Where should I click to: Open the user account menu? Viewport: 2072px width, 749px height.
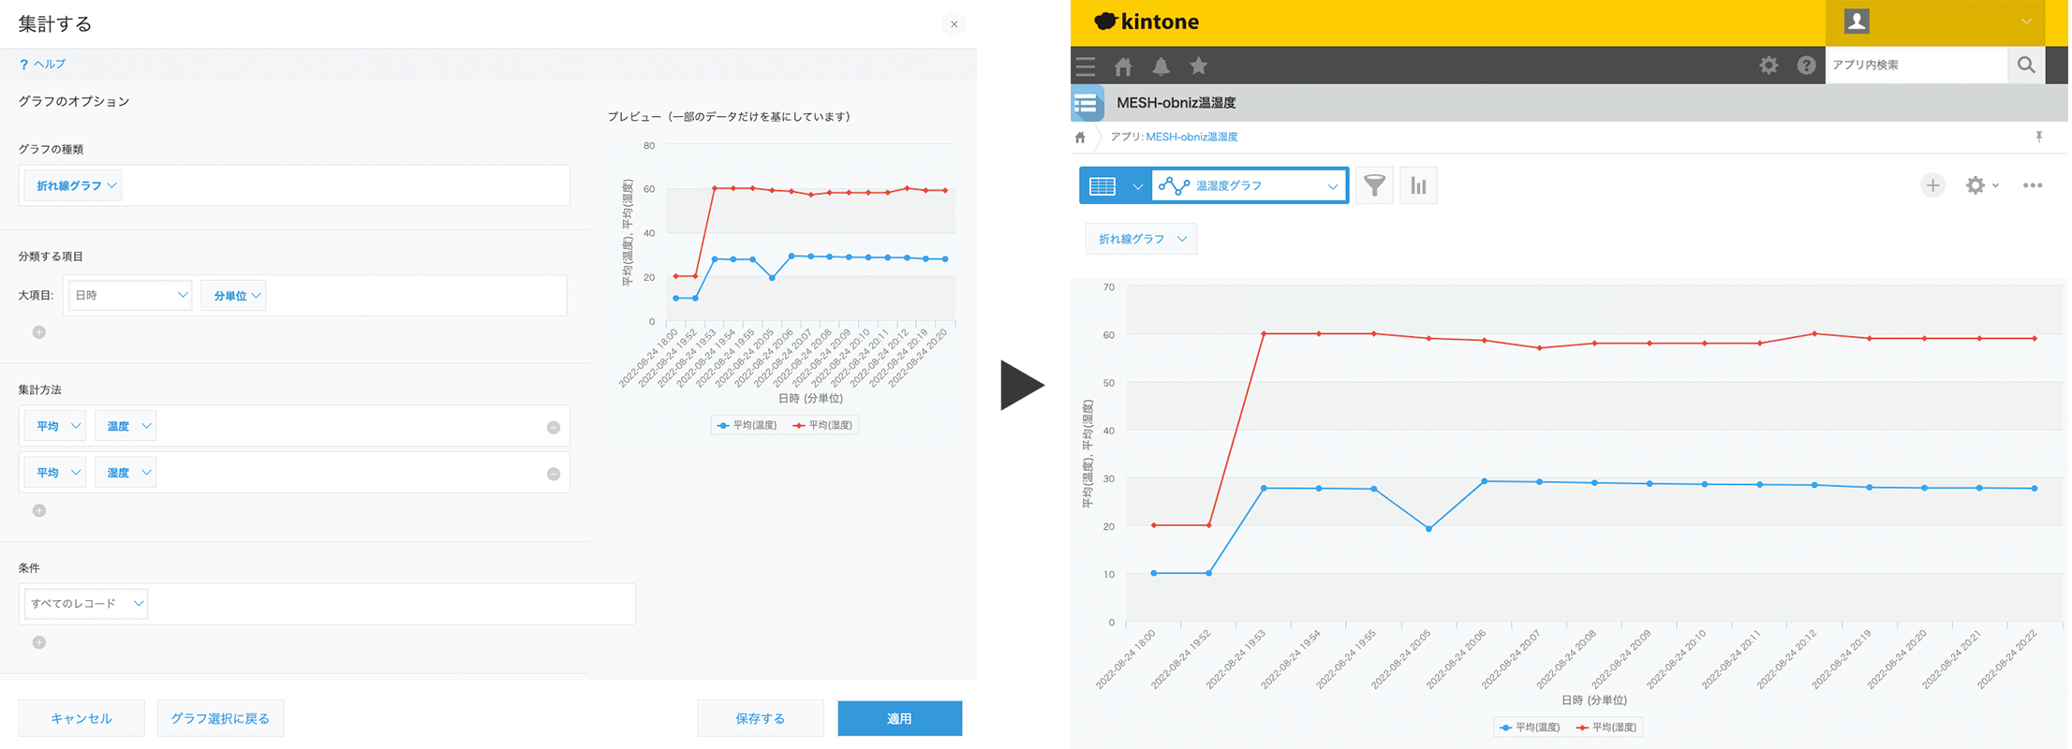point(1946,22)
